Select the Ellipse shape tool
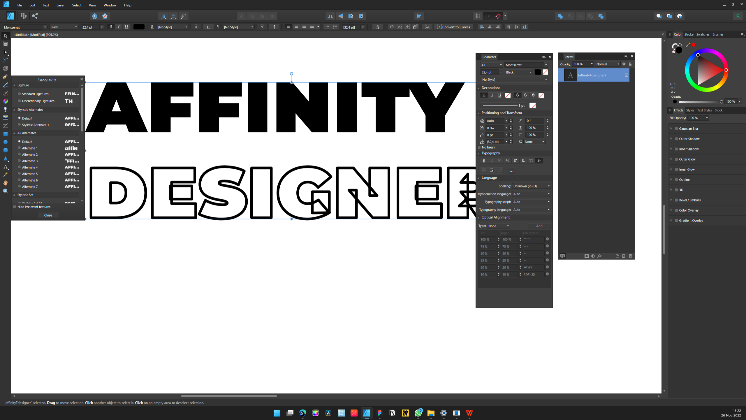The height and width of the screenshot is (420, 746). point(5,142)
